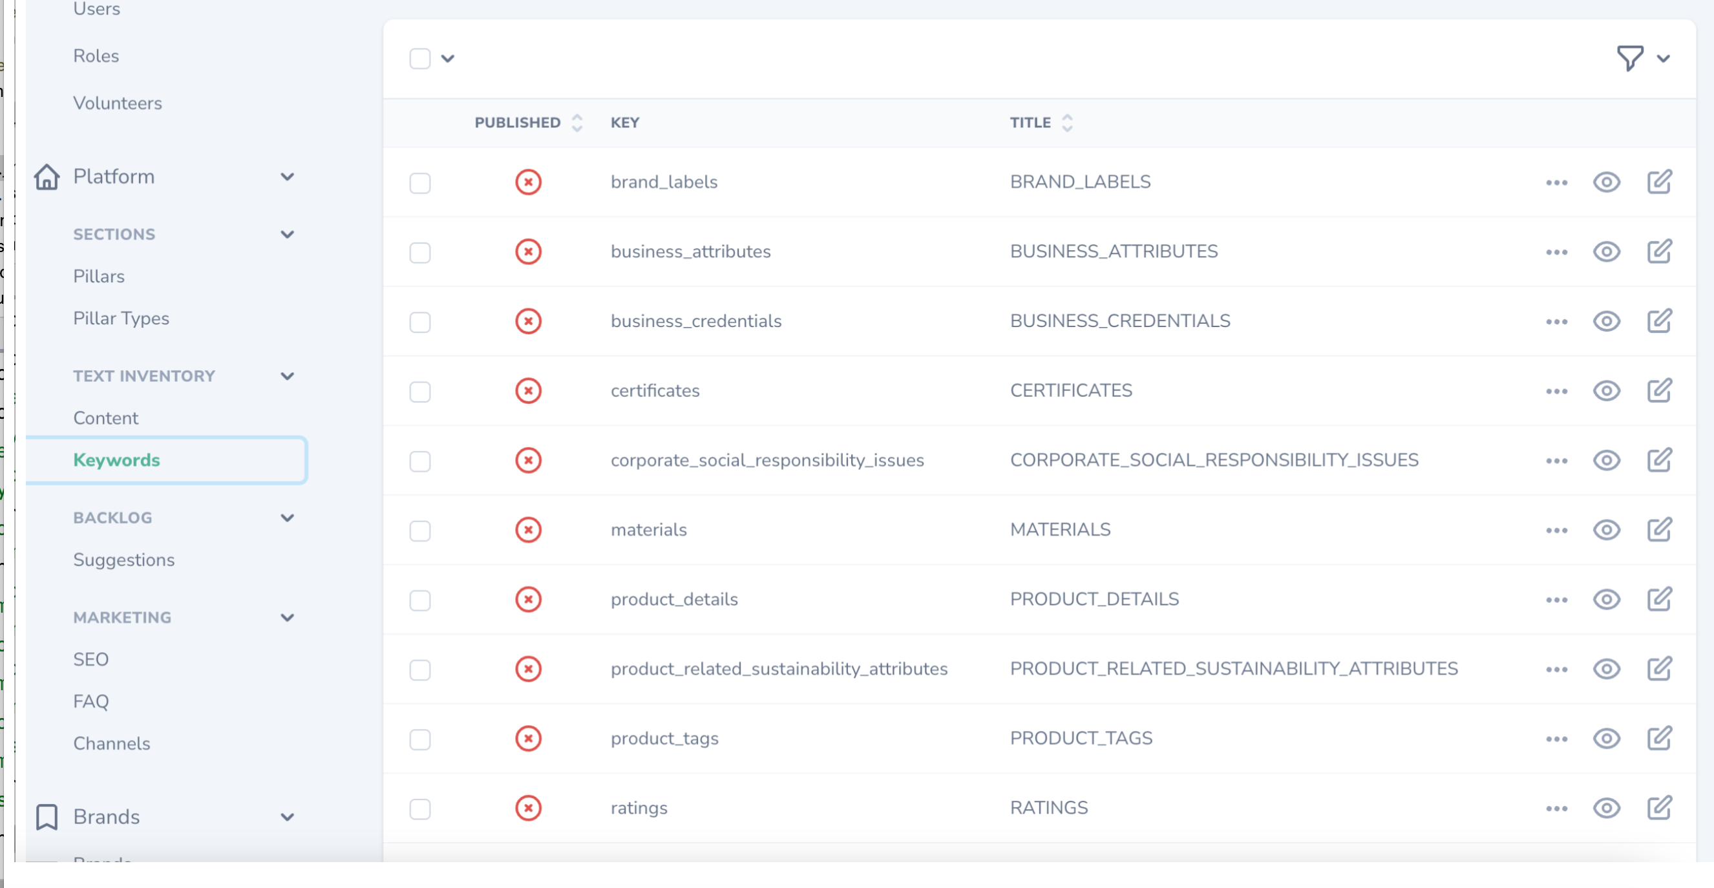
Task: Expand the Brands section in sidebar
Action: (x=287, y=817)
